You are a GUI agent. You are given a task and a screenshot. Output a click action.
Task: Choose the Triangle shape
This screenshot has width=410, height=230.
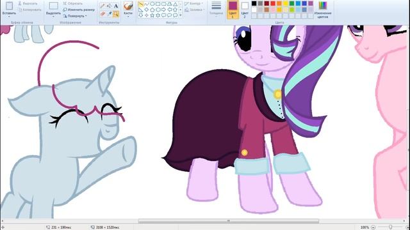[x=176, y=4]
